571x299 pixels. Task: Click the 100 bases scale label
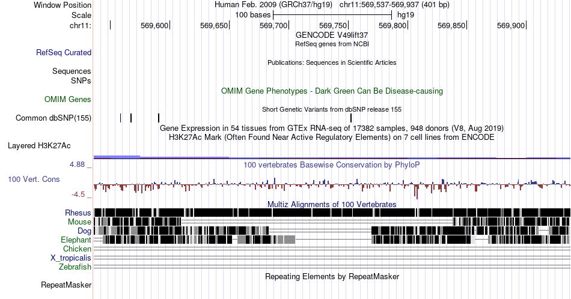[252, 15]
